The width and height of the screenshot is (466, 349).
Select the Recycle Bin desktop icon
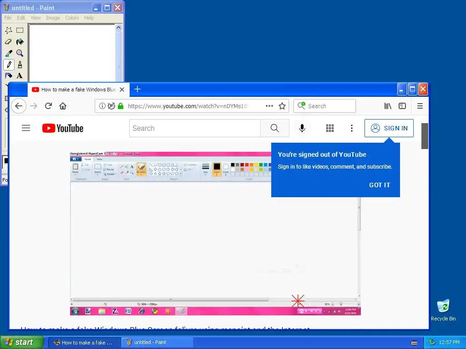click(443, 310)
